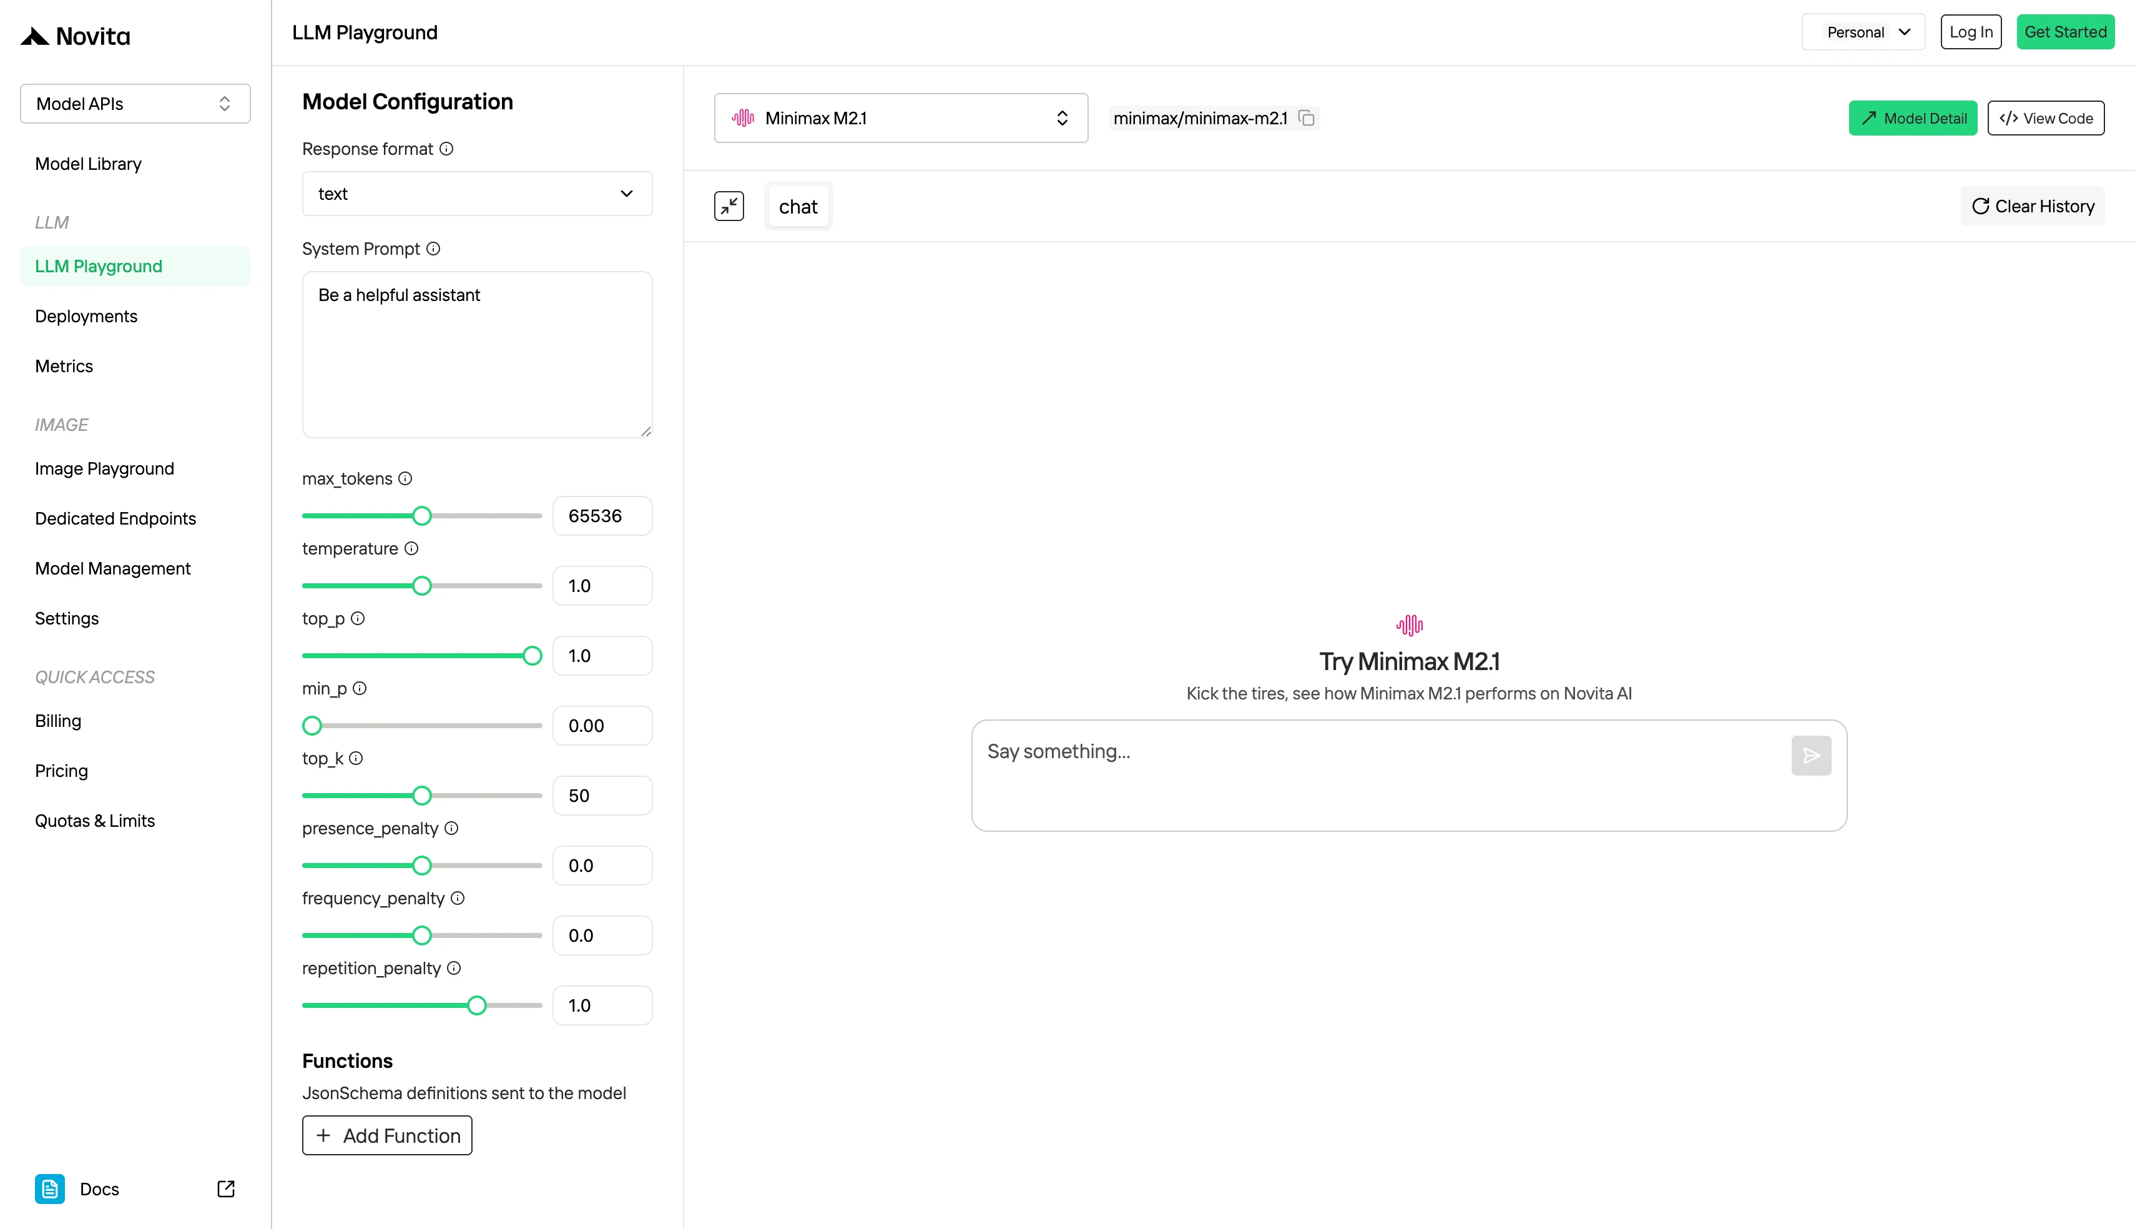
Task: Click the top_p slider handle
Action: tap(533, 656)
